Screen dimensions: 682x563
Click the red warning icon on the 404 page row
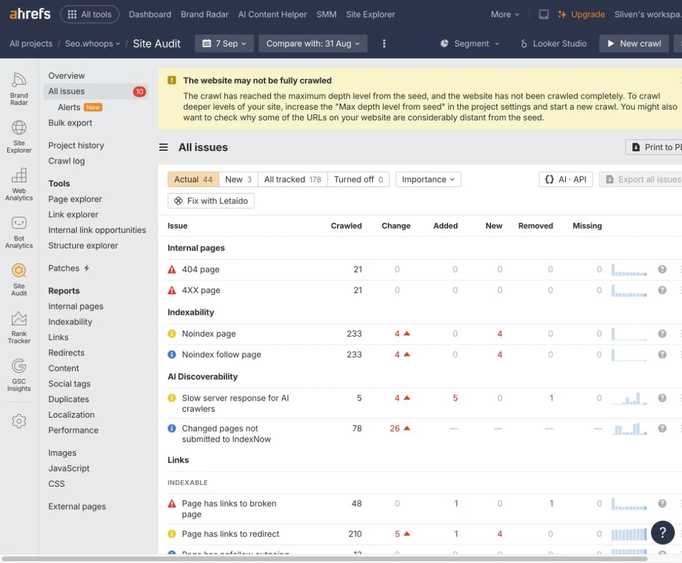click(172, 269)
